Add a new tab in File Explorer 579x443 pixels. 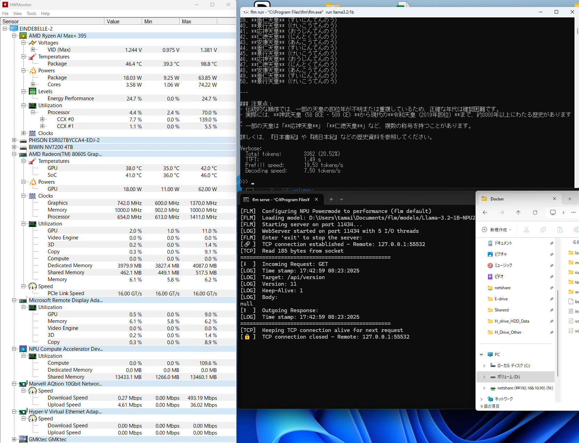[570, 199]
